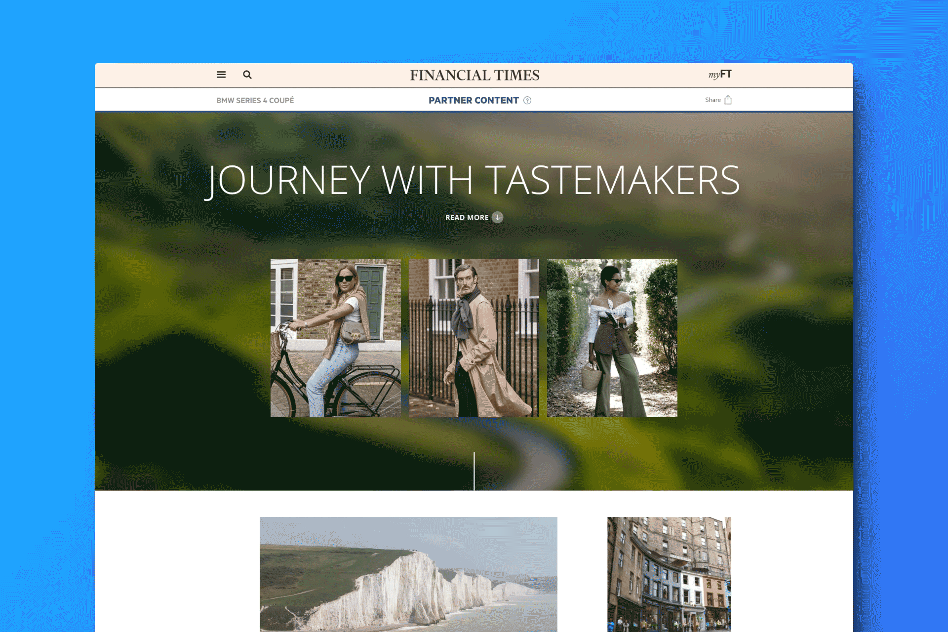This screenshot has width=948, height=632.
Task: Click the search magnifier icon
Action: coord(247,75)
